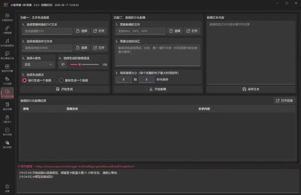301x195 pixels.
Task: Click 打开 for the file to be edited
Action: (x=192, y=31)
